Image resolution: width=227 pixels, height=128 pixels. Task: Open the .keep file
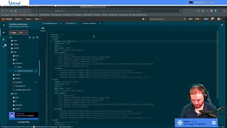pos(18,67)
